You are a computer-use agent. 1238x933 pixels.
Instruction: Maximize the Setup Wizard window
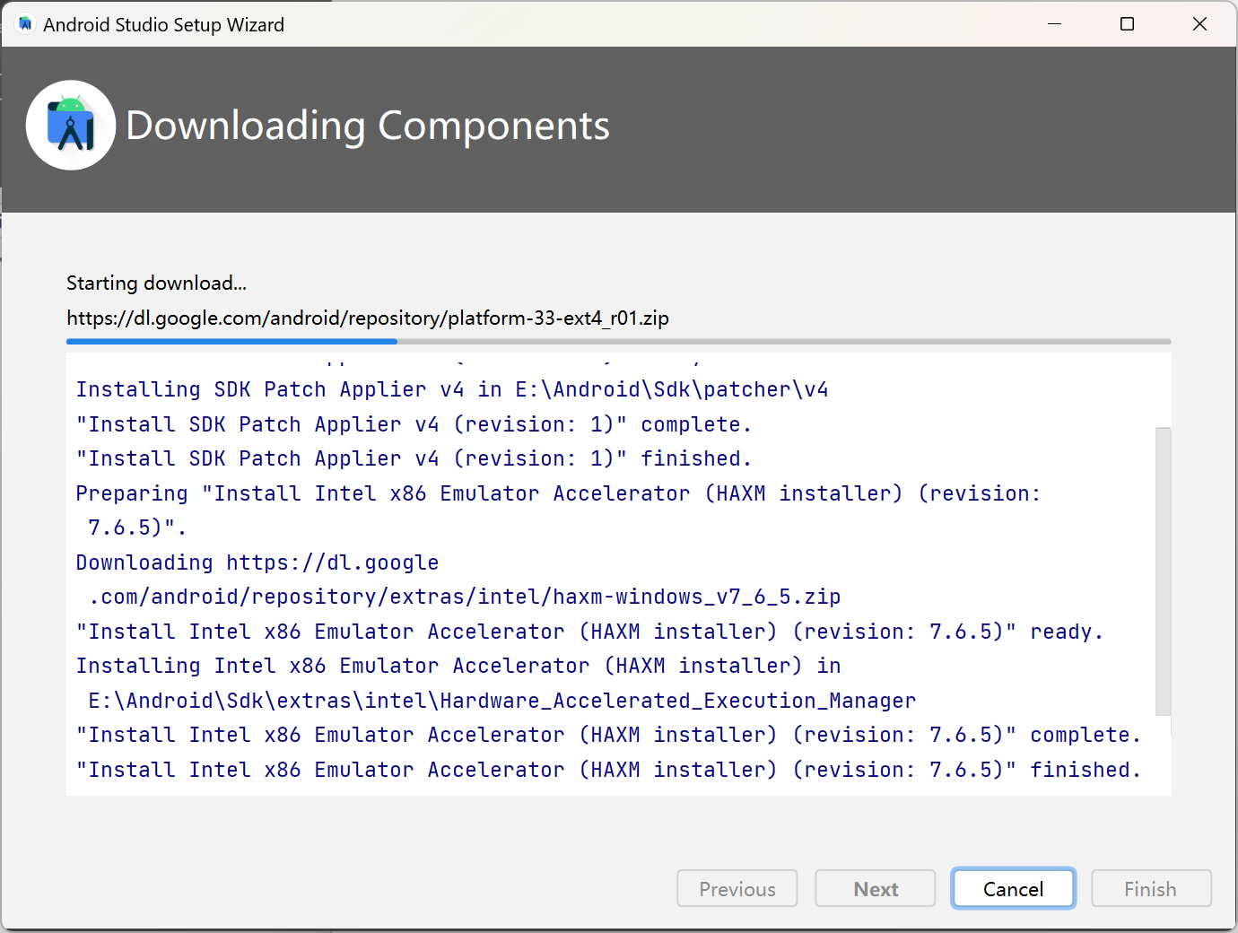pos(1128,24)
